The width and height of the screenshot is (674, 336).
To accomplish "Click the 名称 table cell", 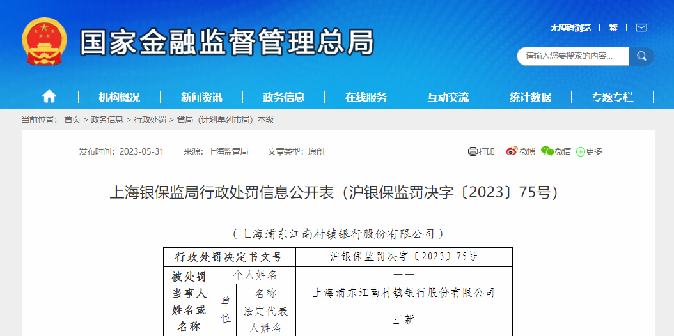I will (x=266, y=293).
